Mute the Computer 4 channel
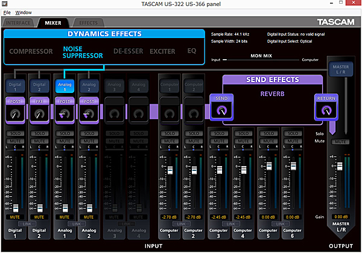This screenshot has height=253, width=362. point(243,141)
